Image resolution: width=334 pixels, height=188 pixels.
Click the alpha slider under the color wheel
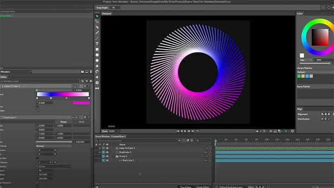[x=315, y=64]
